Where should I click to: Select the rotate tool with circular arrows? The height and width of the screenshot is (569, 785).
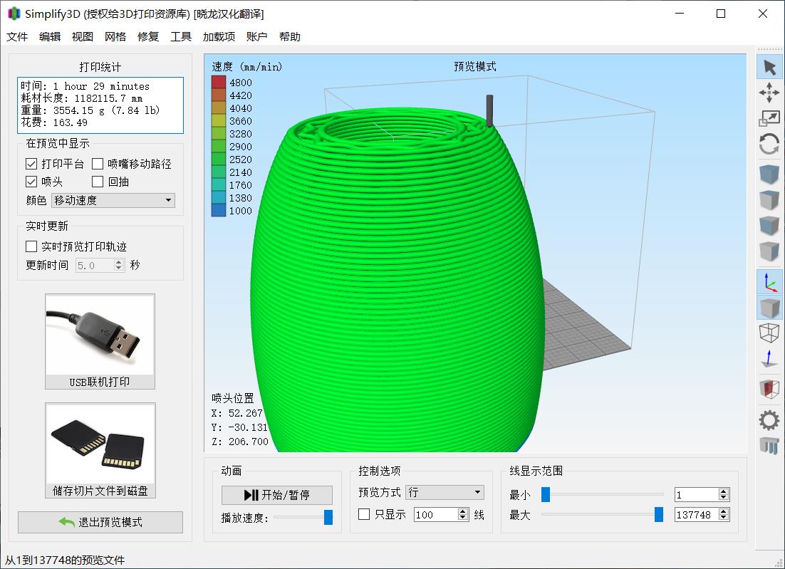click(x=769, y=145)
